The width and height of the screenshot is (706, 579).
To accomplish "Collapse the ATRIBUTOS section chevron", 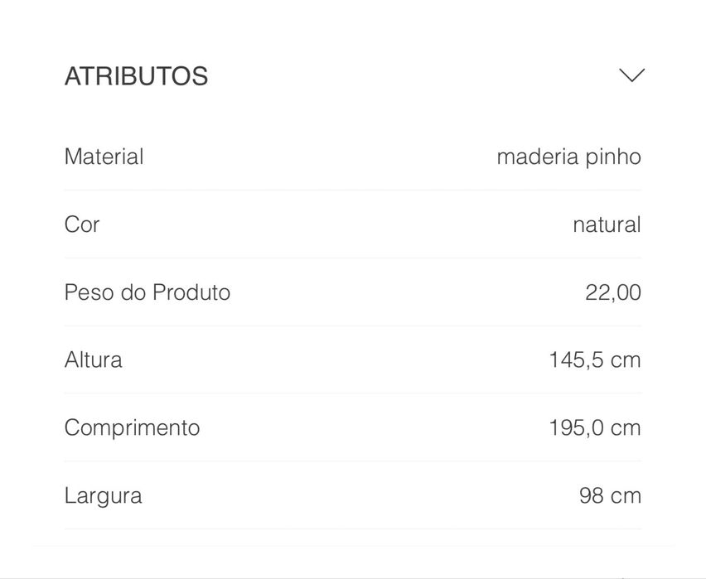I will [631, 75].
